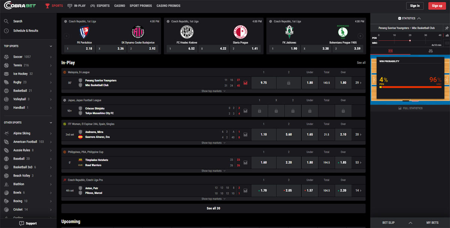The image size is (450, 228).
Task: Select the Alpine Skiing icon
Action: 6,133
